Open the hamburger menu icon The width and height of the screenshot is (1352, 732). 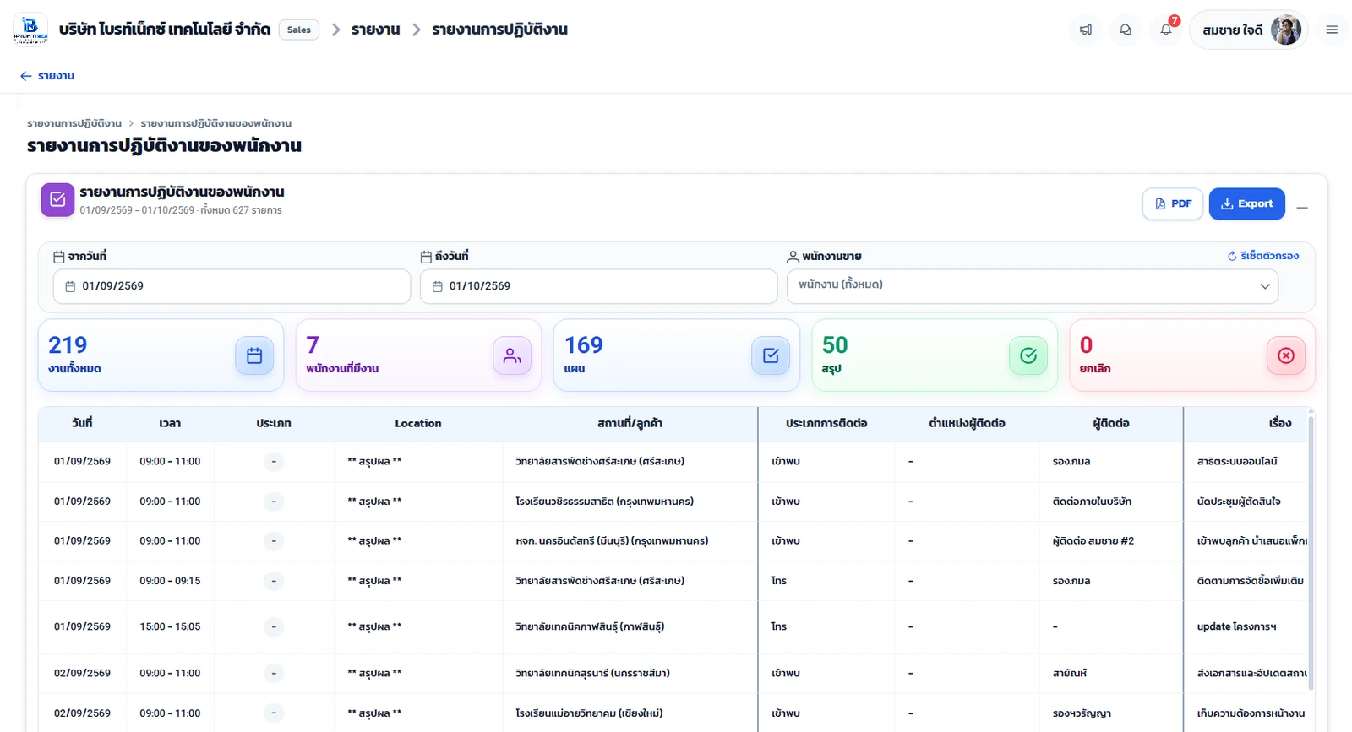pos(1332,30)
